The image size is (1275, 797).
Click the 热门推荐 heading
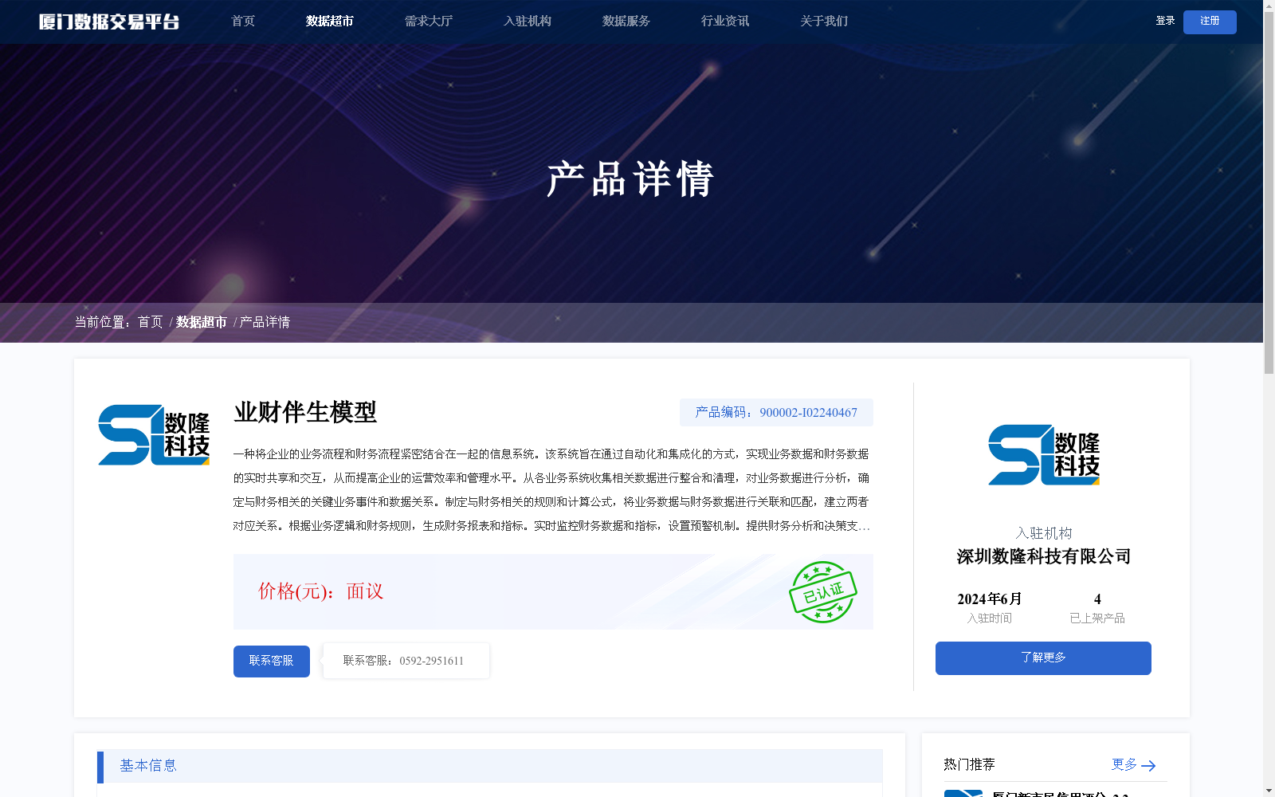[x=969, y=764]
